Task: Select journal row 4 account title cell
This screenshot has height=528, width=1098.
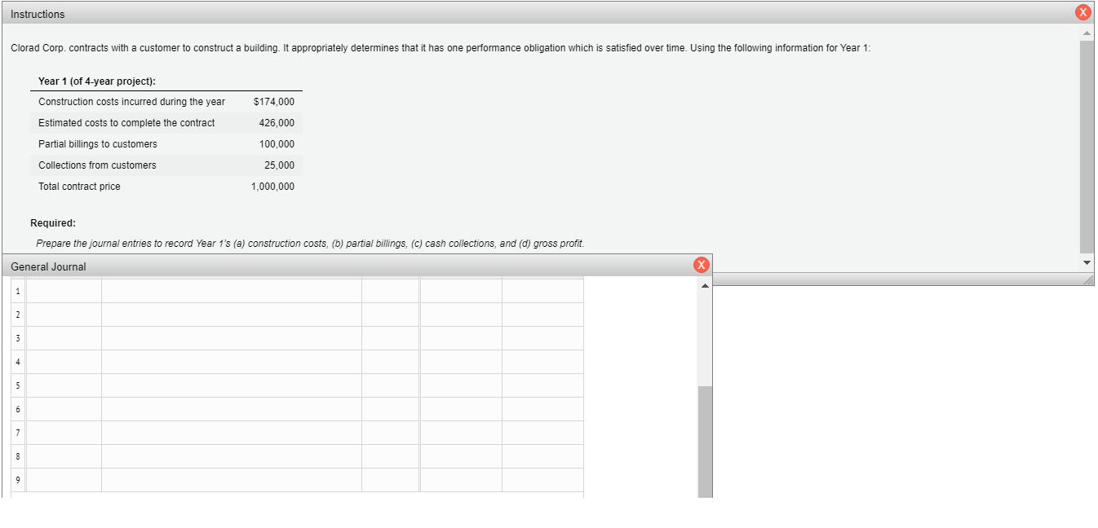Action: click(232, 362)
